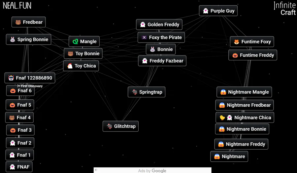Click the pumpkin emoji on Fnaf 6
Screen dimensions: 297x173
pyautogui.click(x=13, y=91)
